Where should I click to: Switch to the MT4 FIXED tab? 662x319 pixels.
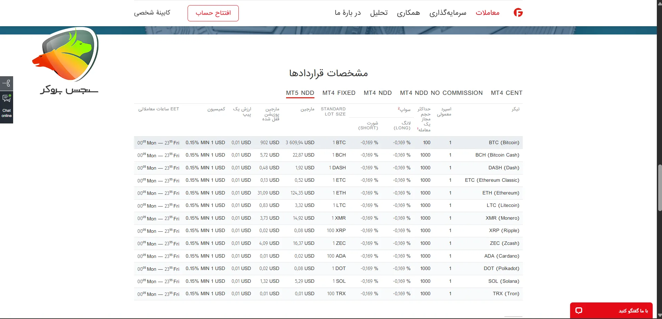pyautogui.click(x=339, y=93)
